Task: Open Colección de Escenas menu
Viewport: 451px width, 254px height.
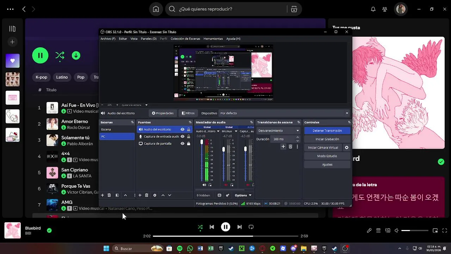Action: 185,39
